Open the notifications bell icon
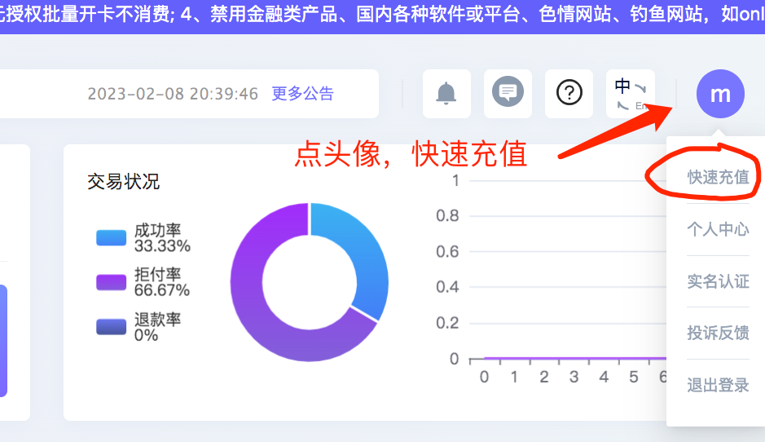This screenshot has height=442, width=765. 446,93
